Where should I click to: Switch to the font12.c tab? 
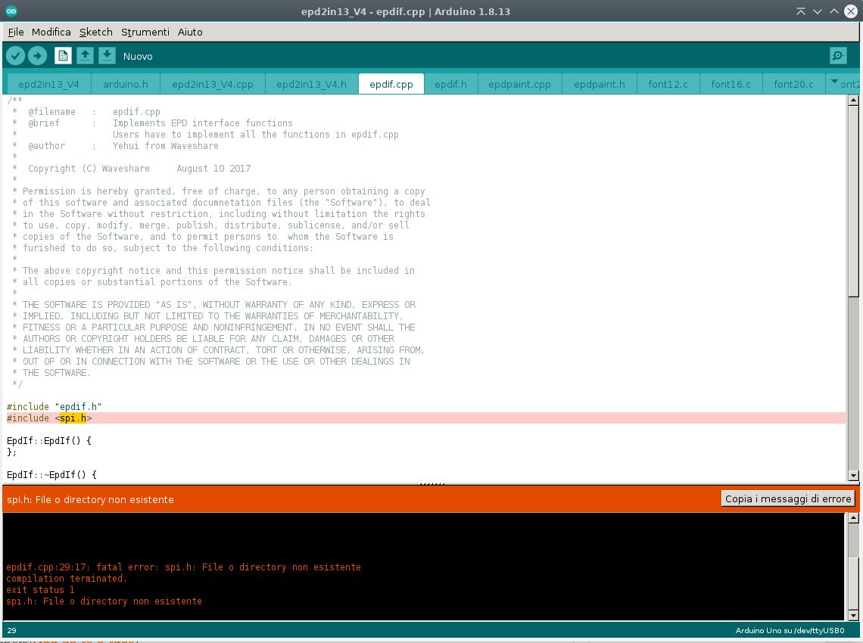click(x=668, y=84)
